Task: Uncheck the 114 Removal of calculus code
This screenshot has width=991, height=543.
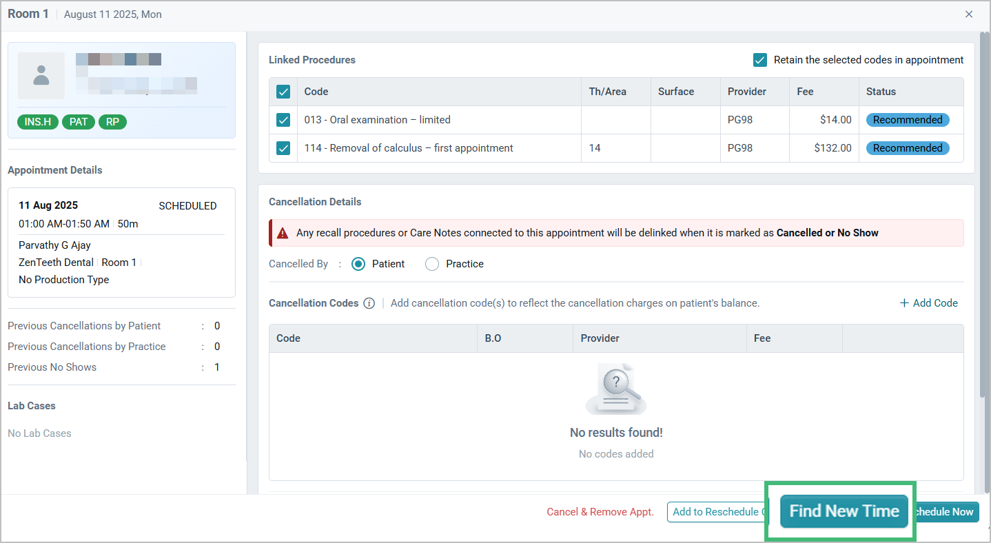Action: [283, 147]
